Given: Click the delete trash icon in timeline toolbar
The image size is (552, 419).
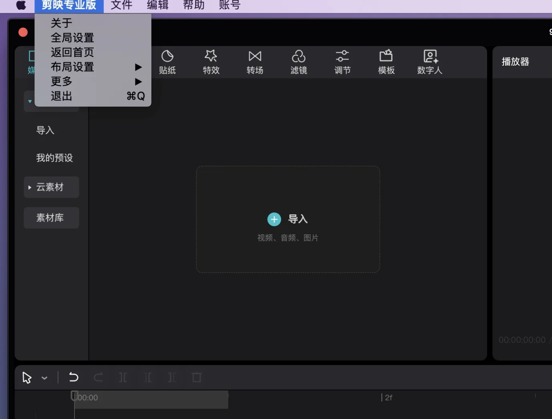Looking at the screenshot, I should (x=197, y=377).
